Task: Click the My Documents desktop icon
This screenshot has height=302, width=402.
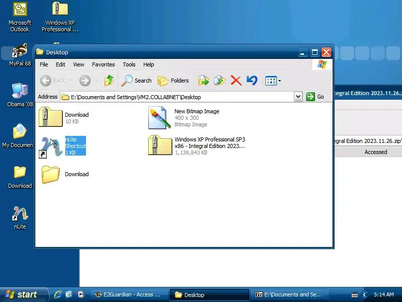Action: tap(18, 136)
